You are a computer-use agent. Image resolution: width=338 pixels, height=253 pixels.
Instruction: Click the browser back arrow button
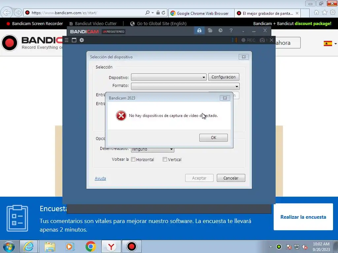click(x=7, y=13)
